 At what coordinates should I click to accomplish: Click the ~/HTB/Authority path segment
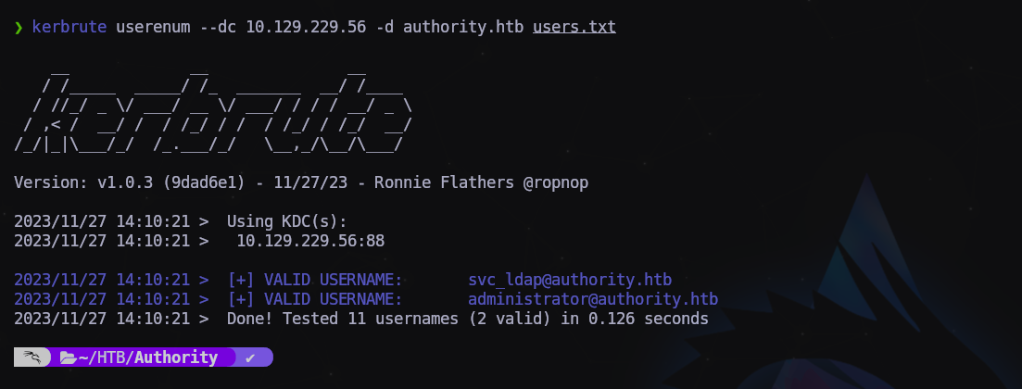[148, 358]
